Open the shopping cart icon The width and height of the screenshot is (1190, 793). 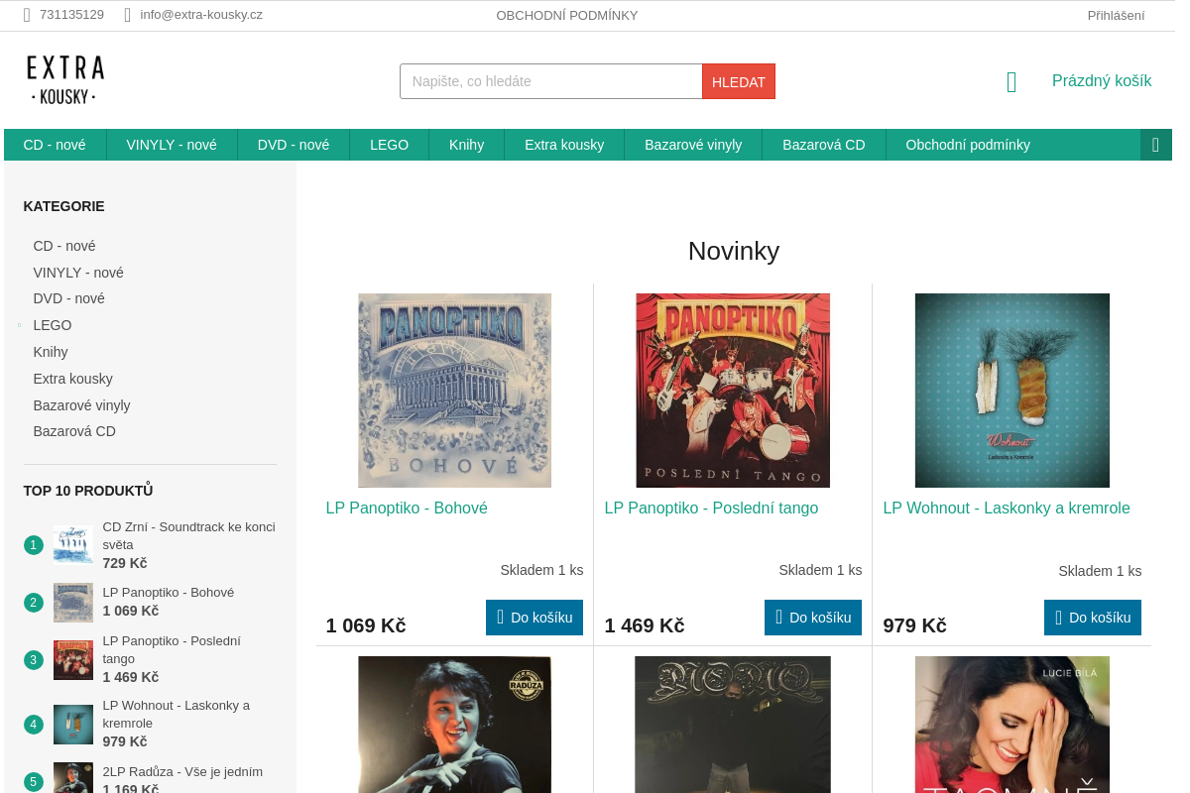[1011, 82]
